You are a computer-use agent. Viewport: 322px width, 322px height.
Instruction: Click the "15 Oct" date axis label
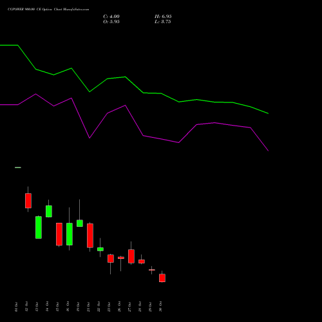pyautogui.click(x=57, y=307)
